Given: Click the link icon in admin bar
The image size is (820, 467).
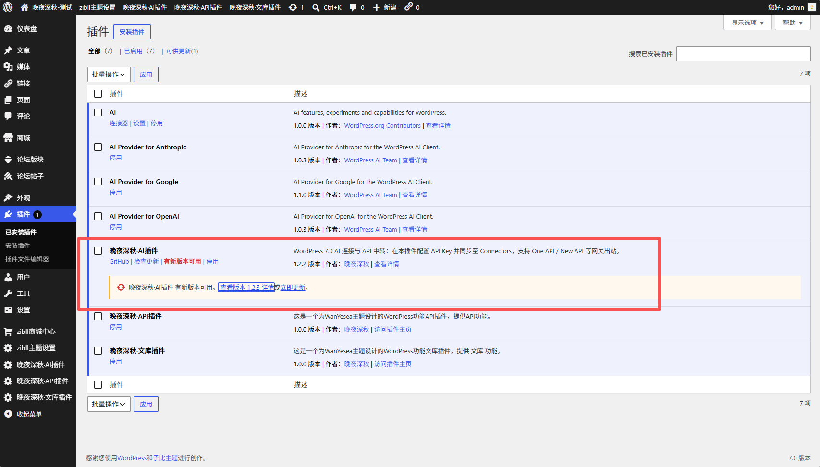Looking at the screenshot, I should [408, 7].
